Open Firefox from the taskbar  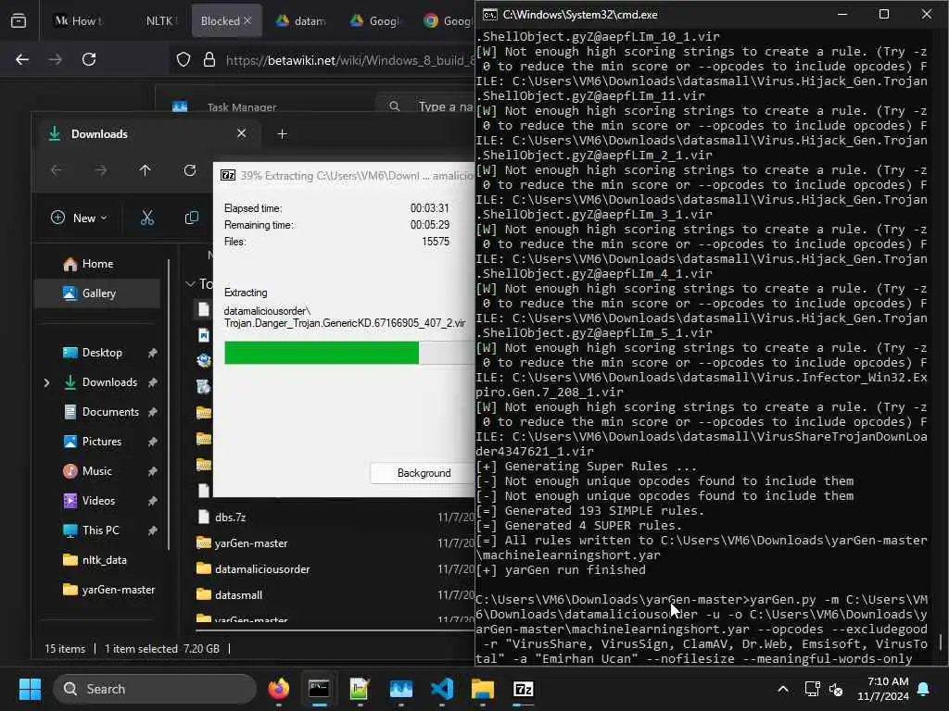point(278,689)
